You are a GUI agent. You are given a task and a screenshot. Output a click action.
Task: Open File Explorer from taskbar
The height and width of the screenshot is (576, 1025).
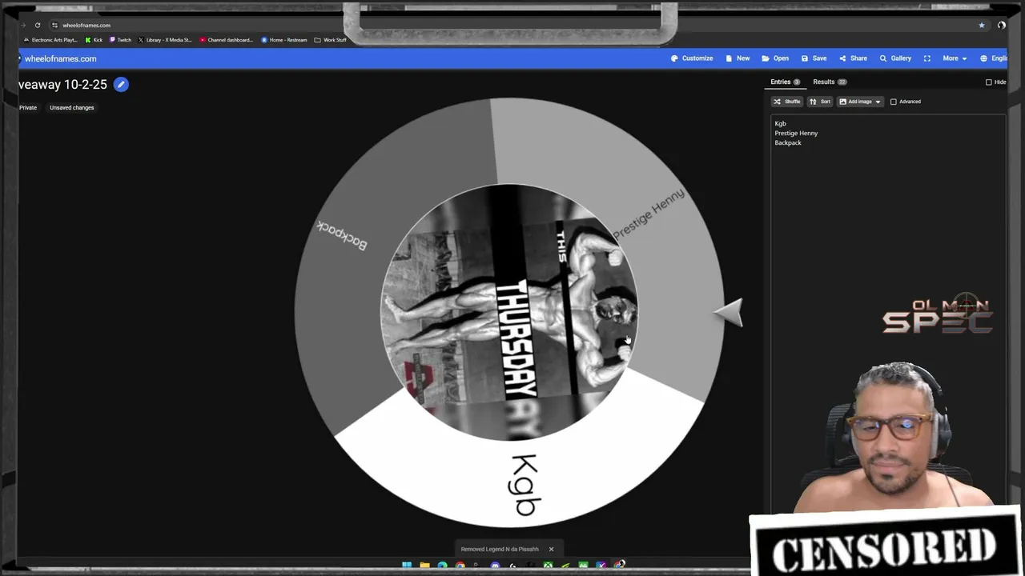coord(424,566)
